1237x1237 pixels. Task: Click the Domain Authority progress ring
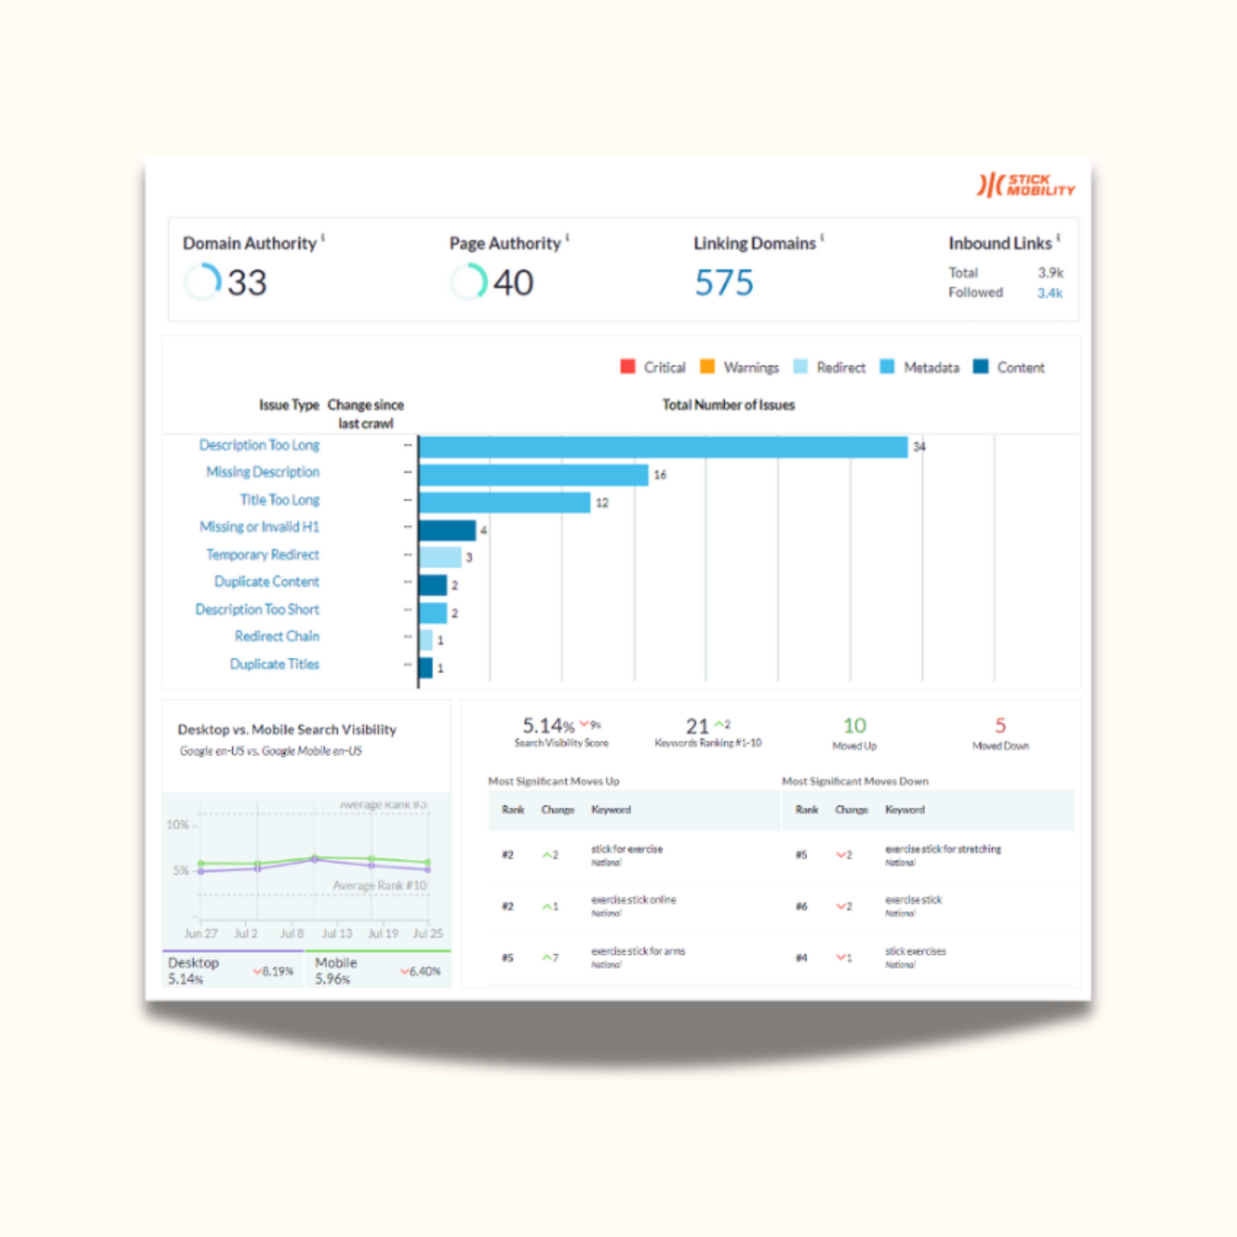click(x=202, y=282)
